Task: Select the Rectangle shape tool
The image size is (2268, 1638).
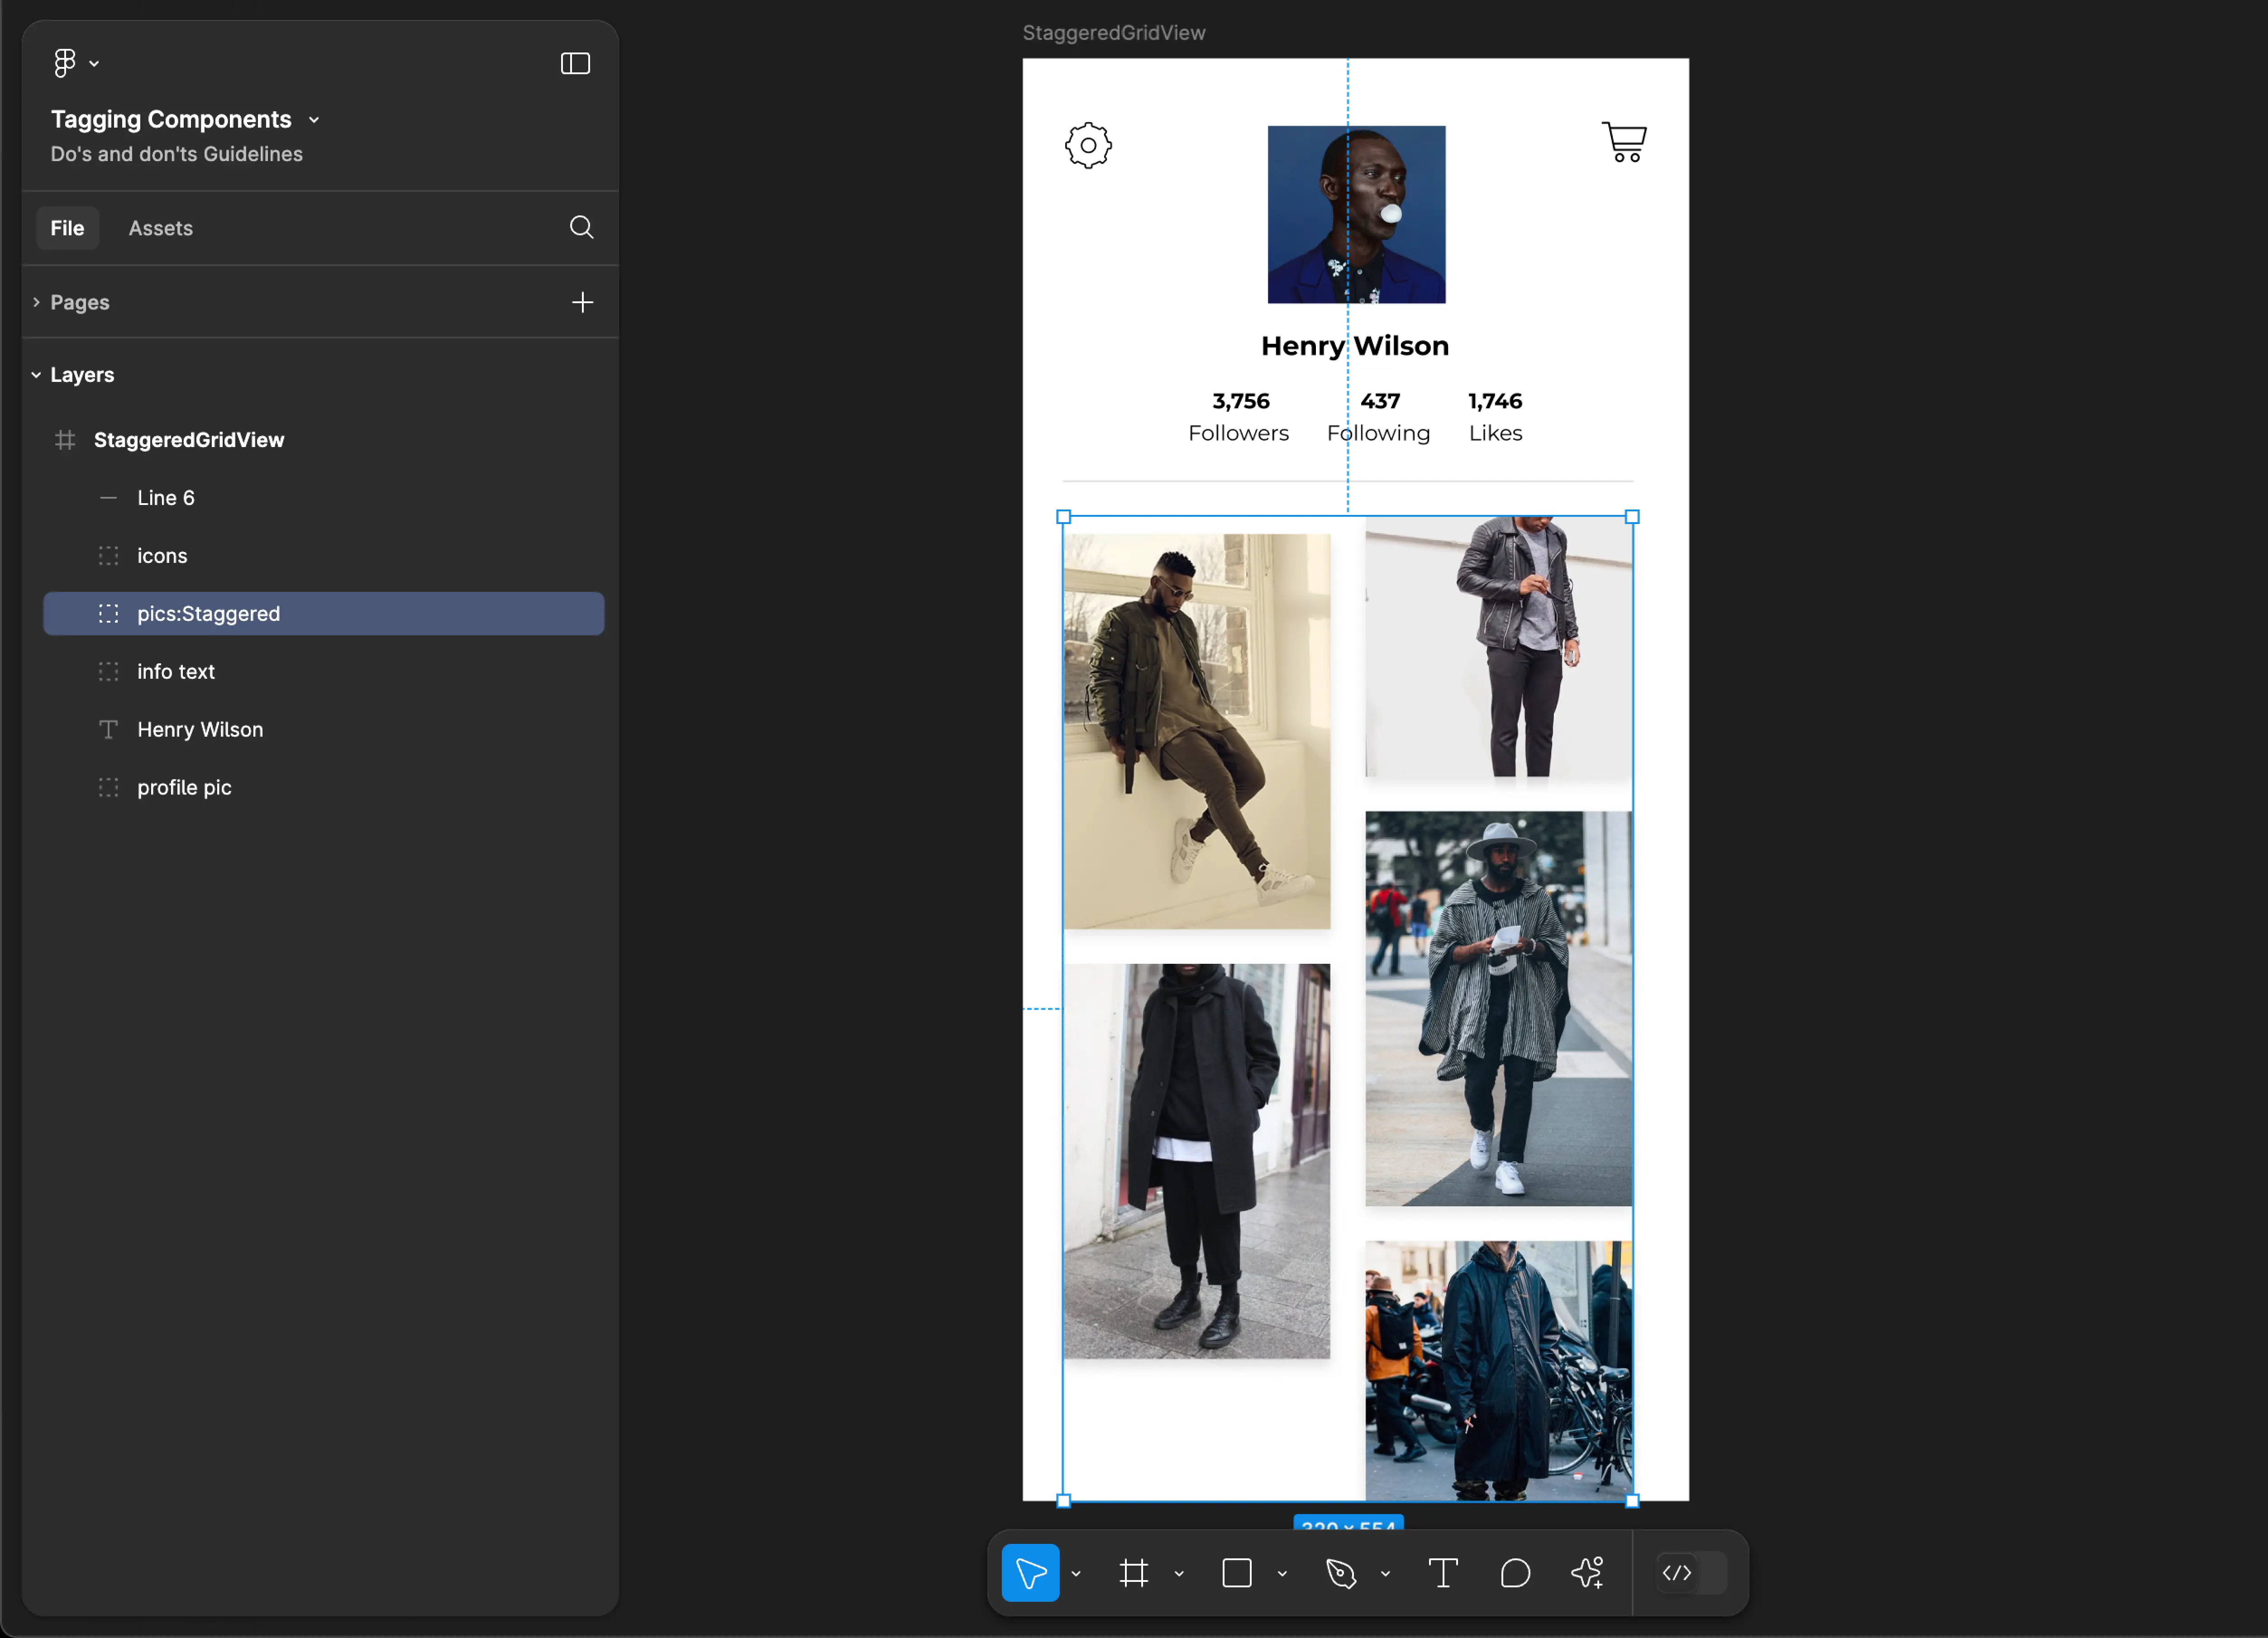Action: 1237,1573
